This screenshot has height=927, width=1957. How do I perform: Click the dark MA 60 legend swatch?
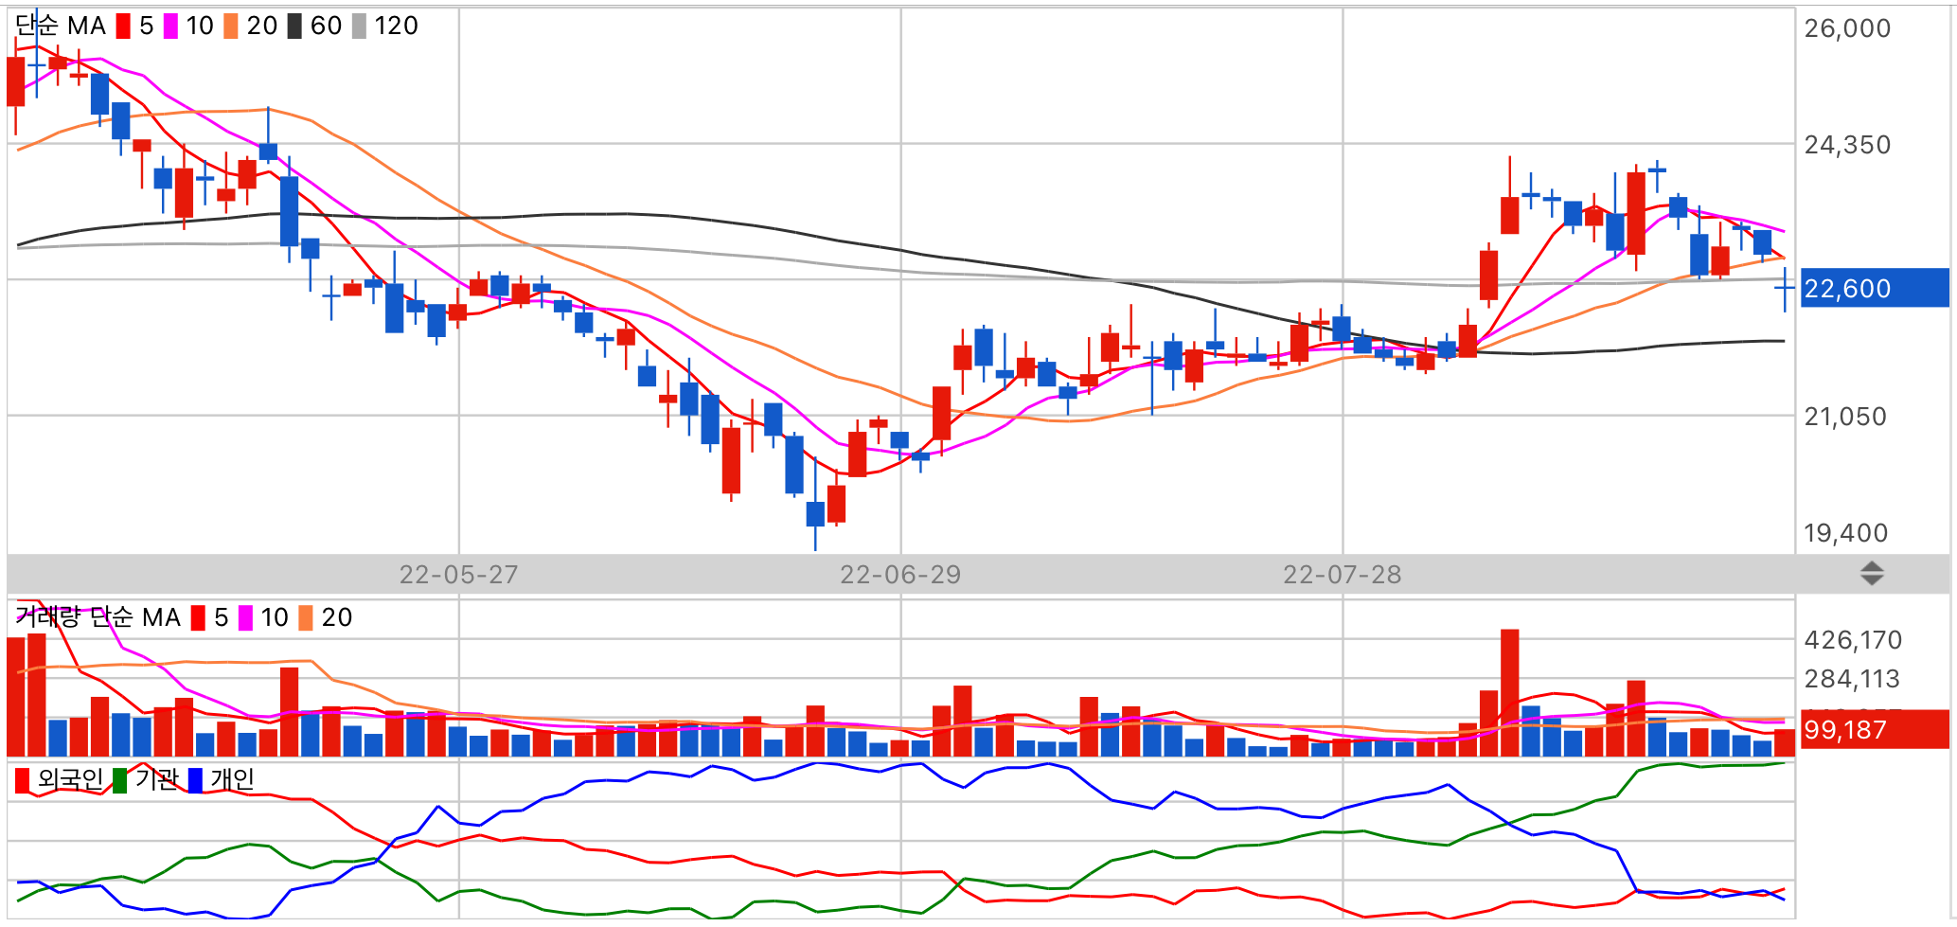click(294, 26)
